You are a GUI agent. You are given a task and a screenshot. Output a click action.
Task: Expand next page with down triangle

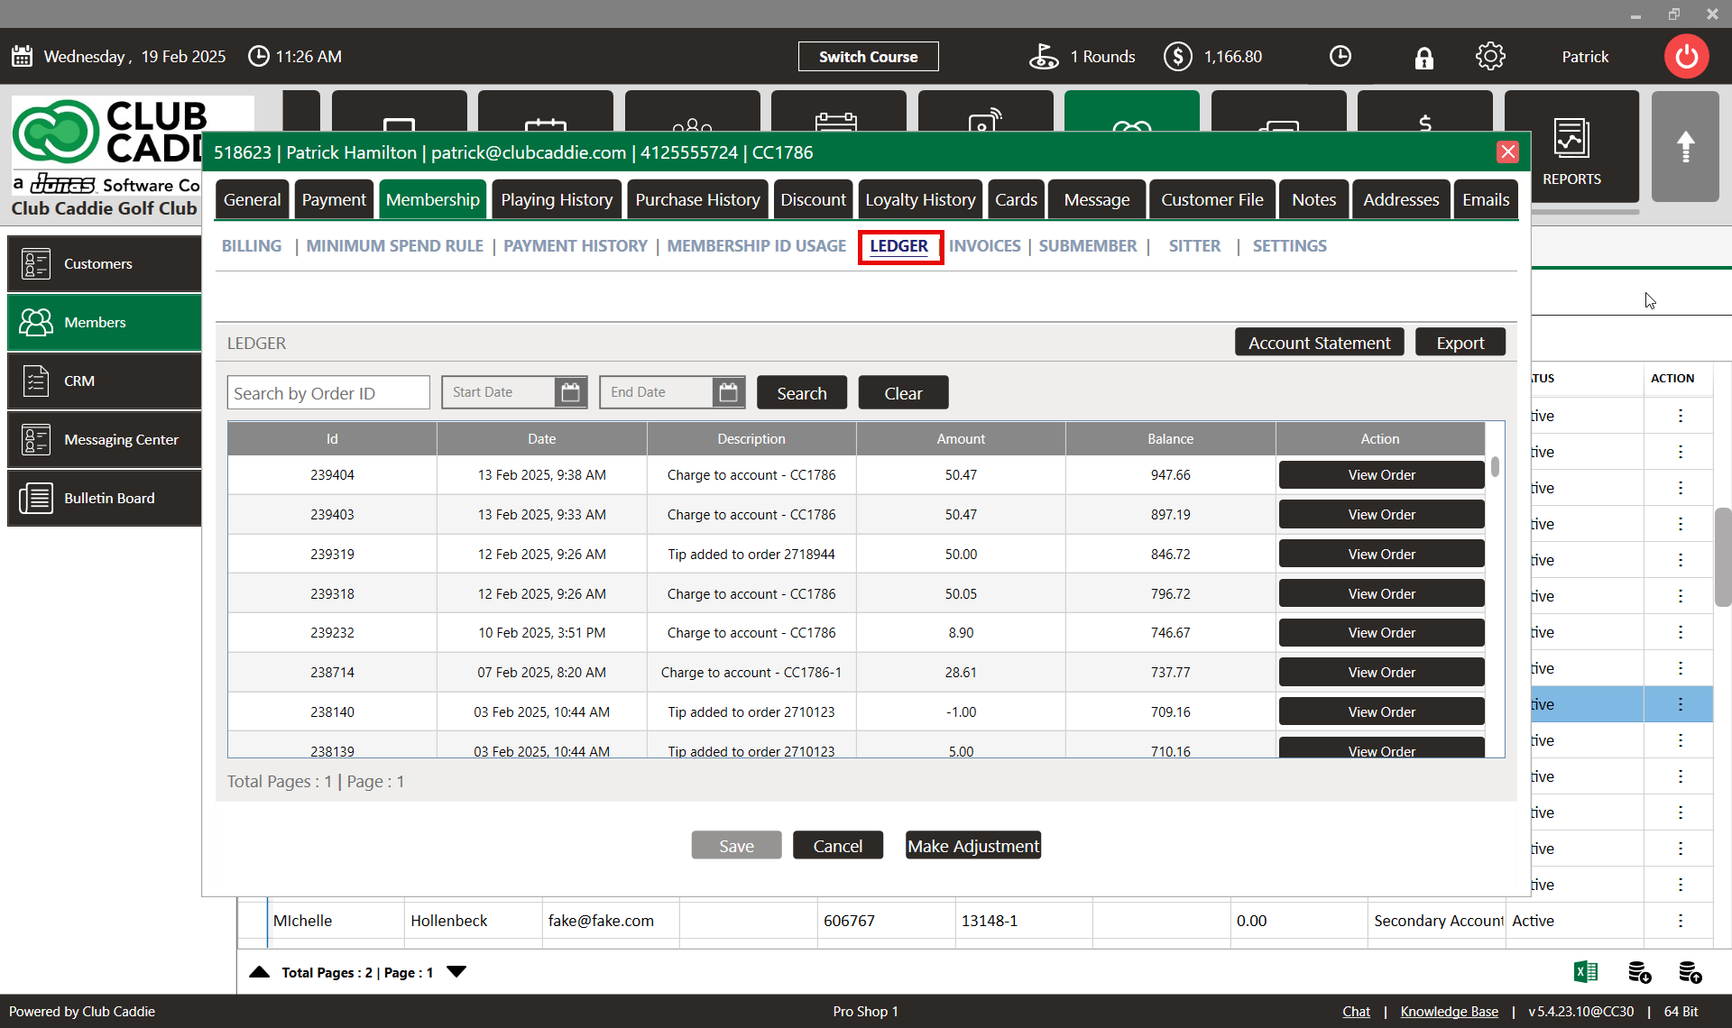(x=456, y=971)
